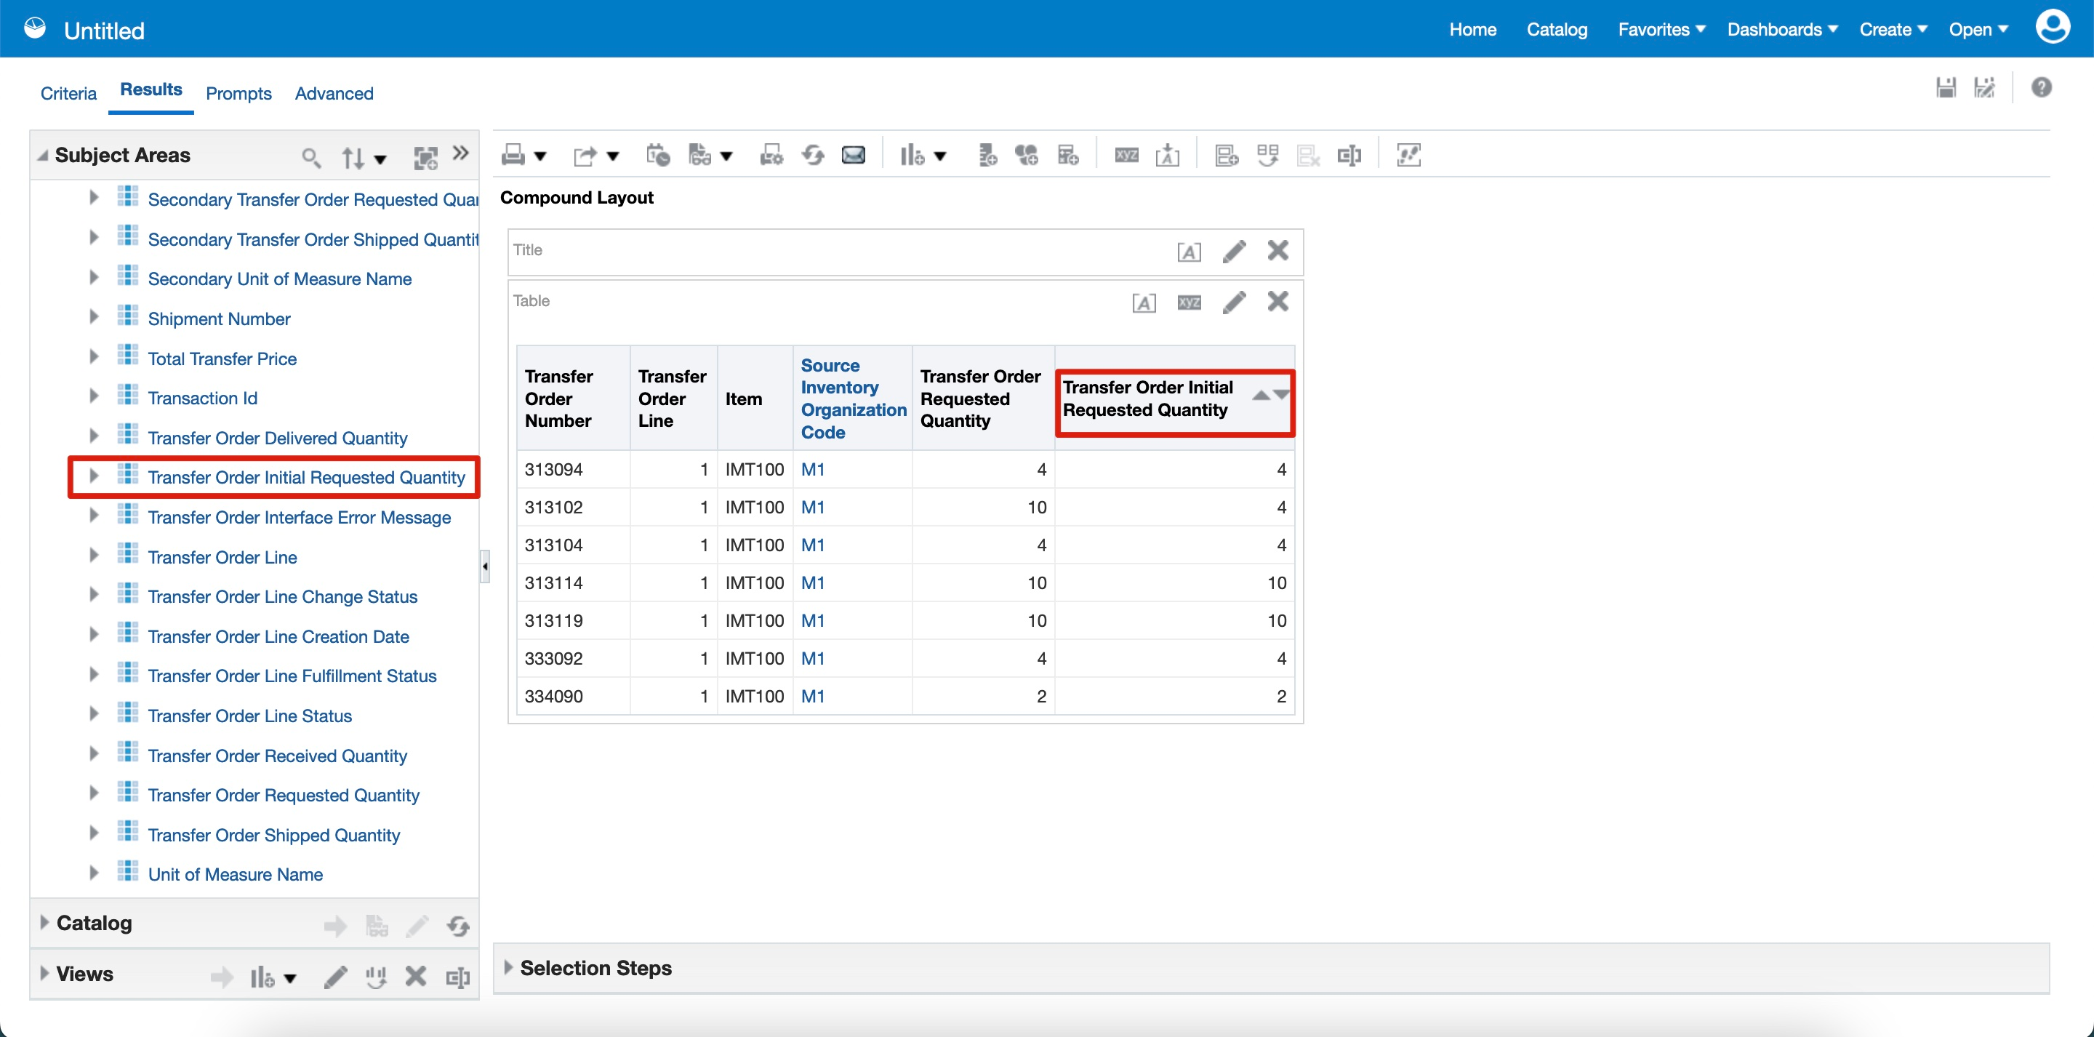Schedule the analysis with the clock icon
The width and height of the screenshot is (2094, 1037).
[657, 155]
